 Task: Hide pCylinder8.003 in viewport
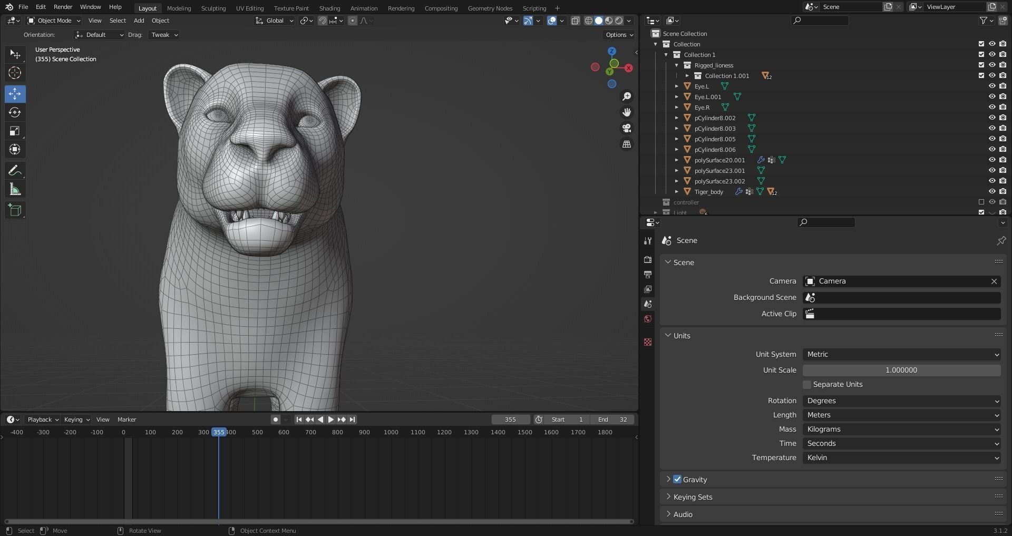991,129
